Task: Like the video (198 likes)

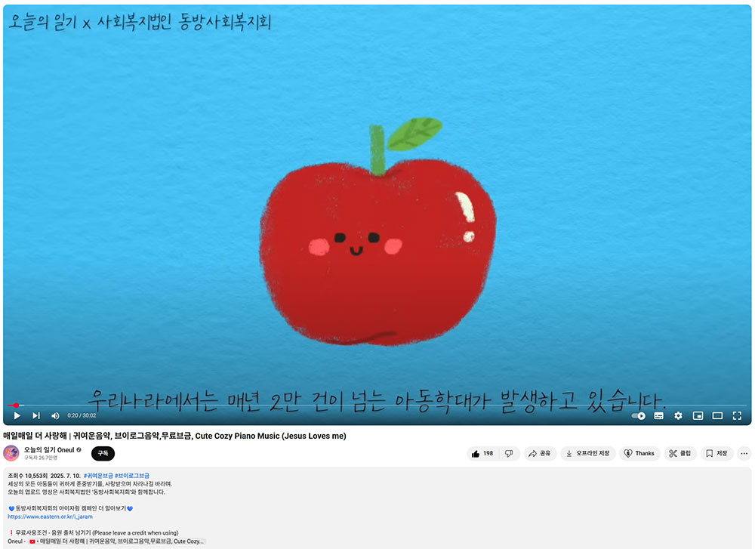Action: click(482, 454)
